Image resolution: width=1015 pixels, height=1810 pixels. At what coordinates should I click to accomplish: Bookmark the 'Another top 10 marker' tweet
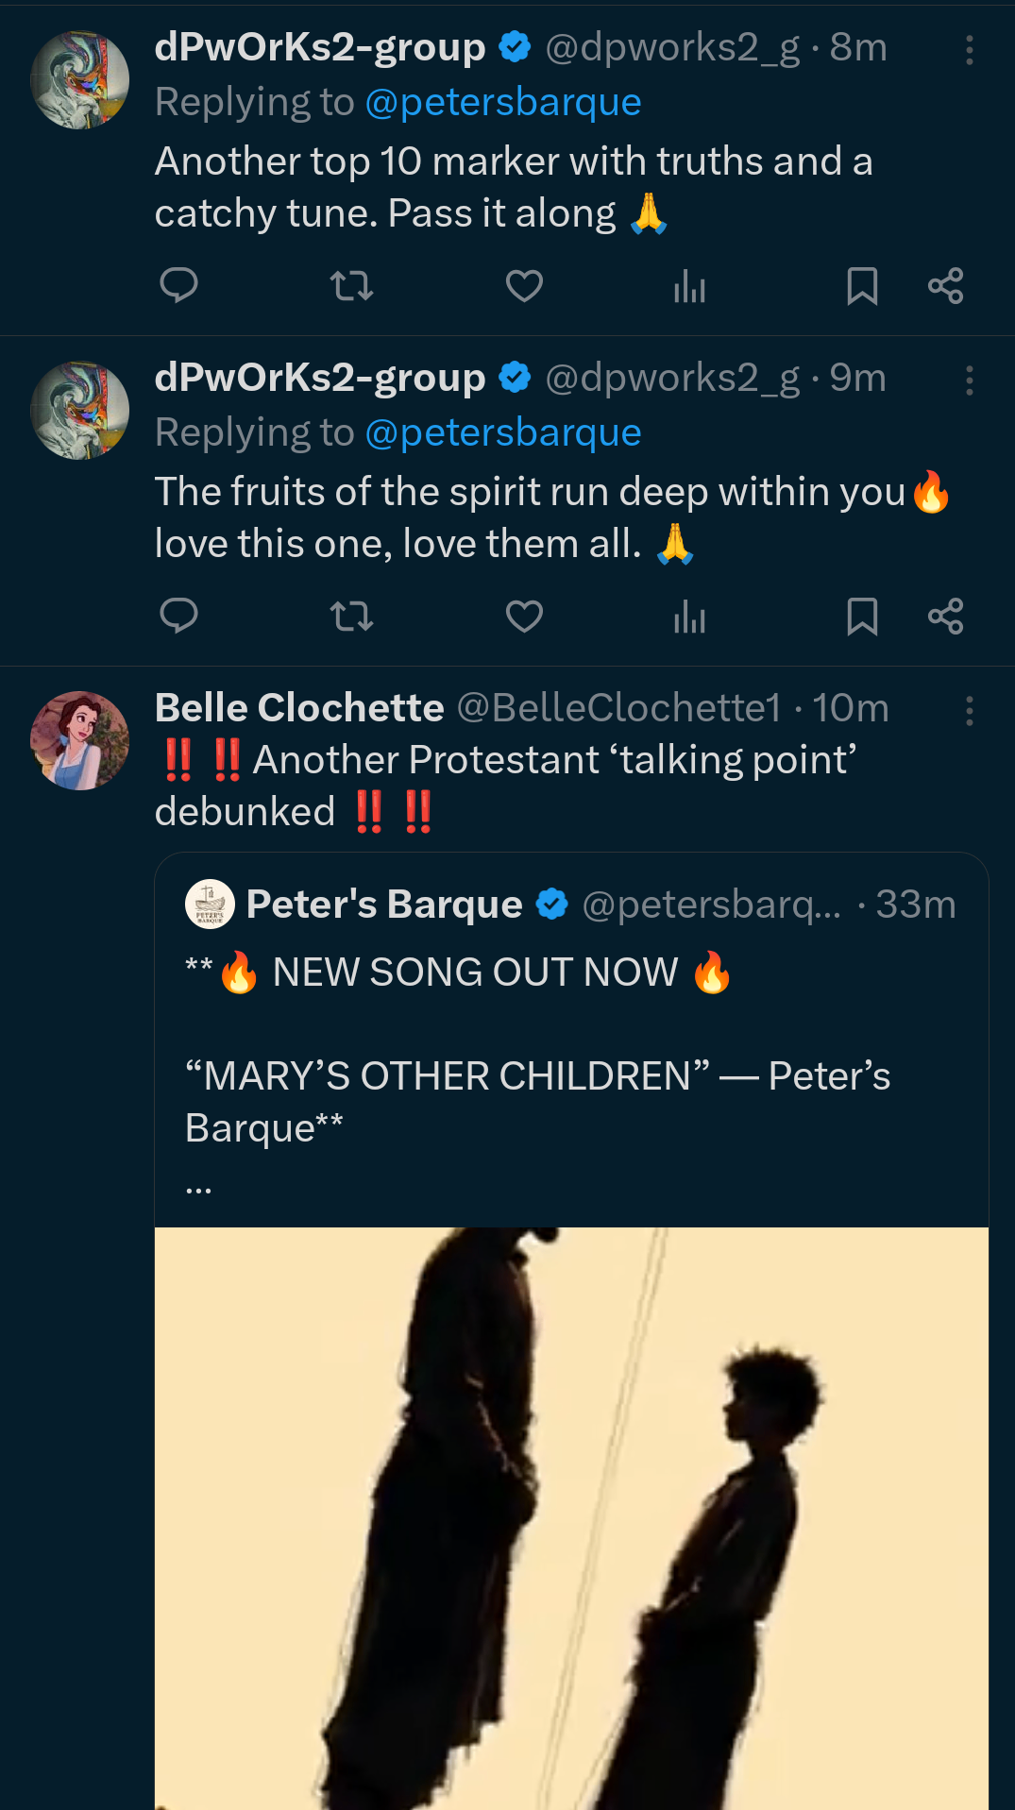pos(862,285)
